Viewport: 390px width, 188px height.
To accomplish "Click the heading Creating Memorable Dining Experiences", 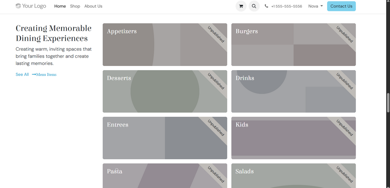I will (x=53, y=33).
